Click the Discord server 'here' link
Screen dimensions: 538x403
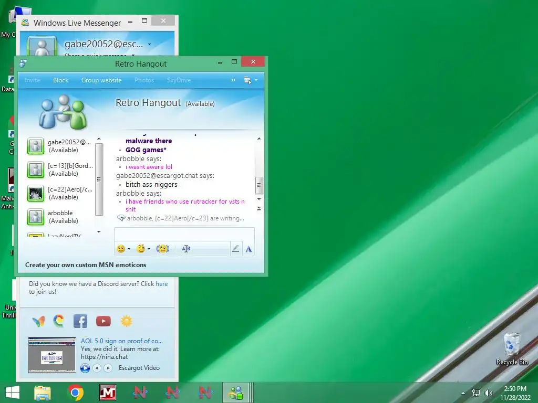[x=162, y=284]
